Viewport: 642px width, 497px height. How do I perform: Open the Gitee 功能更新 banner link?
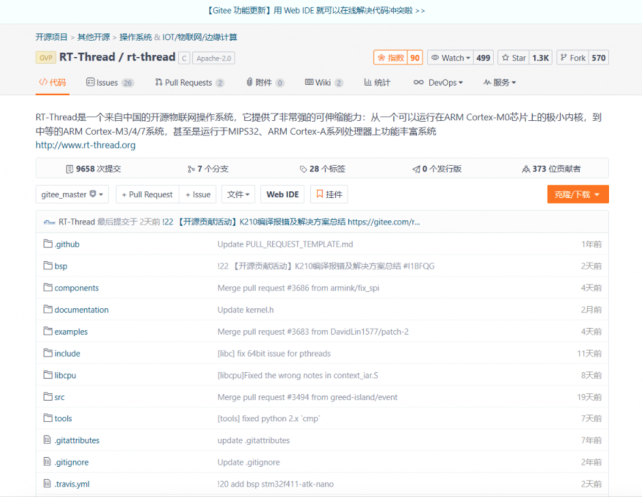(316, 11)
